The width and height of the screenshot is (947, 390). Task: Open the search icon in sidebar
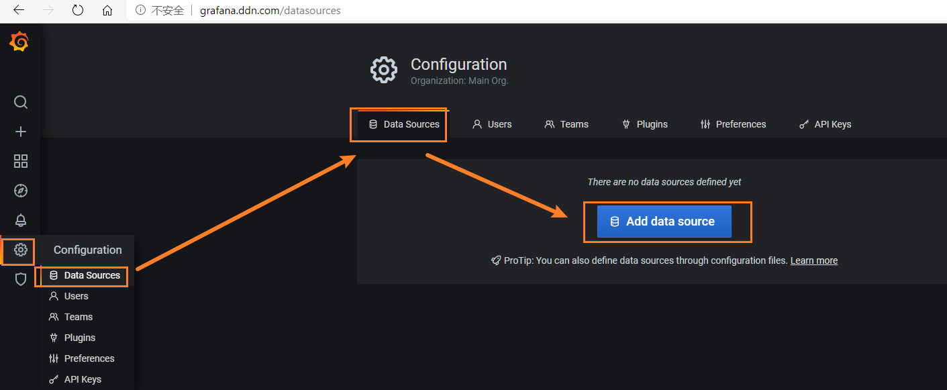21,102
